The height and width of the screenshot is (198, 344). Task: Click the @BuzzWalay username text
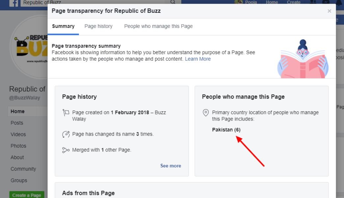click(x=25, y=98)
